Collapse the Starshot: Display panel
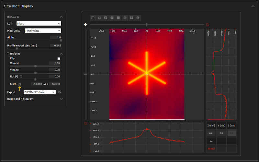Image resolution: width=259 pixels, height=162 pixels. 253,6
